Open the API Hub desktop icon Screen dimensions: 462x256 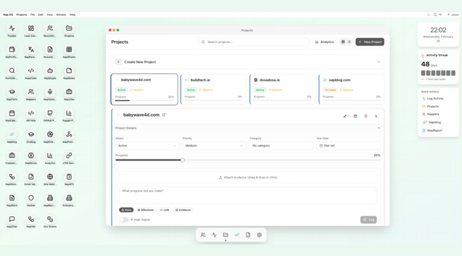point(31,113)
